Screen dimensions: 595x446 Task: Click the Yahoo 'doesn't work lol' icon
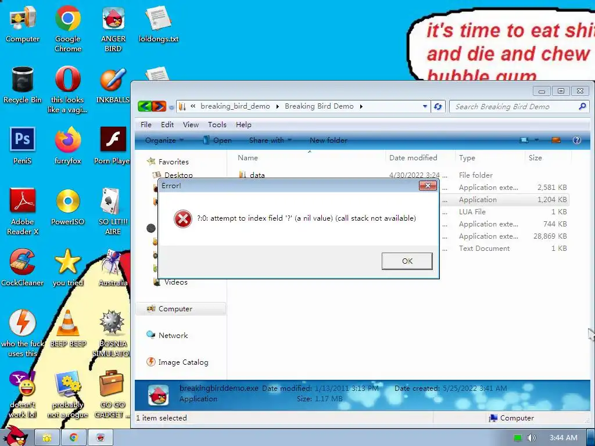click(23, 394)
